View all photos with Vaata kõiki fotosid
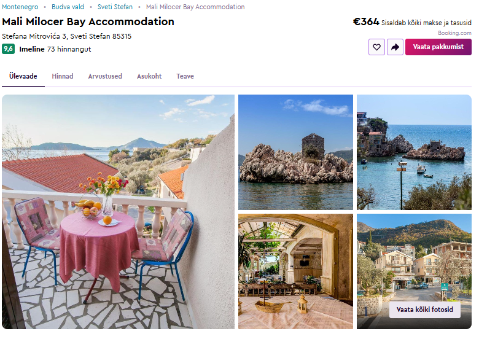The width and height of the screenshot is (479, 339). (x=424, y=310)
